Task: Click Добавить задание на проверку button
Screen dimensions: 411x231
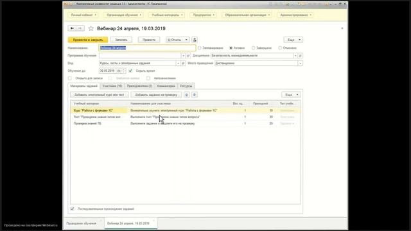Action: (x=156, y=95)
